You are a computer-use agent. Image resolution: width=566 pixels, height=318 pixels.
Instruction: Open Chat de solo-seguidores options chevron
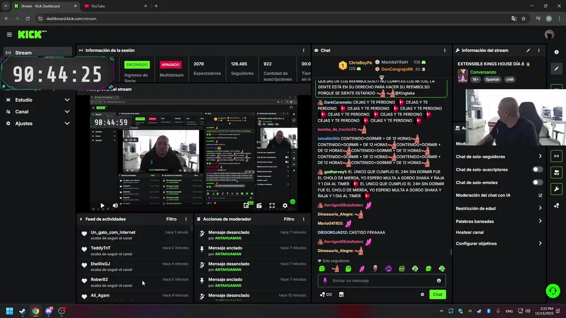pos(540,156)
